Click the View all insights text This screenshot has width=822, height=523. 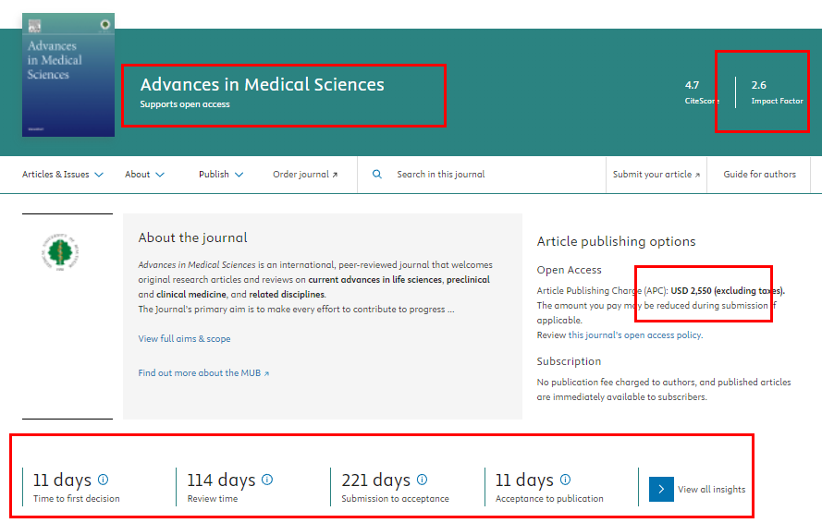tap(711, 489)
